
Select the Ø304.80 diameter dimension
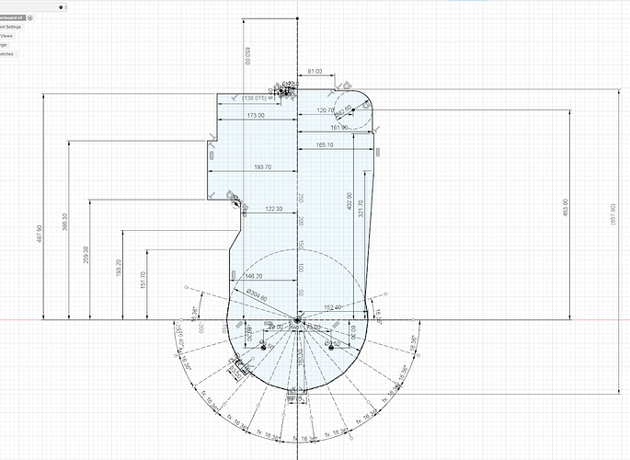257,295
